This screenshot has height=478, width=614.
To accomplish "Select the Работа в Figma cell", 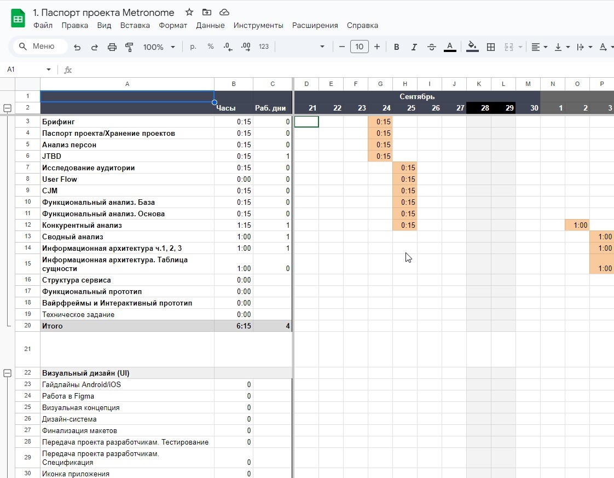I will (x=128, y=396).
